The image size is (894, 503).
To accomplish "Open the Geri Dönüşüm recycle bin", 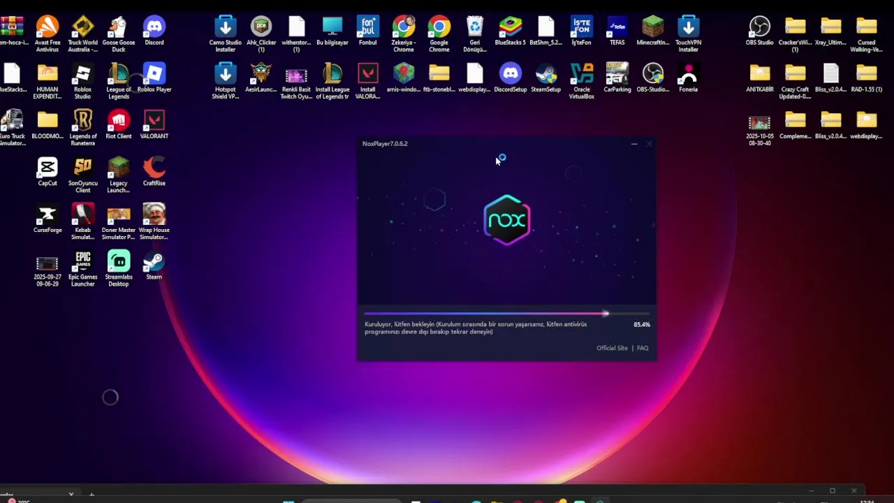I will tap(474, 34).
